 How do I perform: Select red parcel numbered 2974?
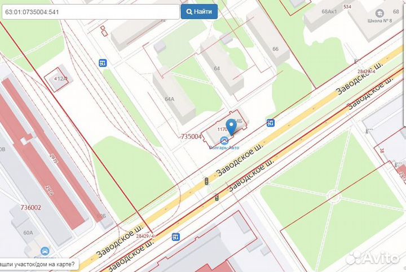coord(50,190)
